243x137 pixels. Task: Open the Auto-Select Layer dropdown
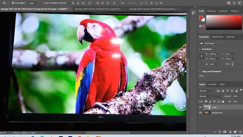coord(33,3)
